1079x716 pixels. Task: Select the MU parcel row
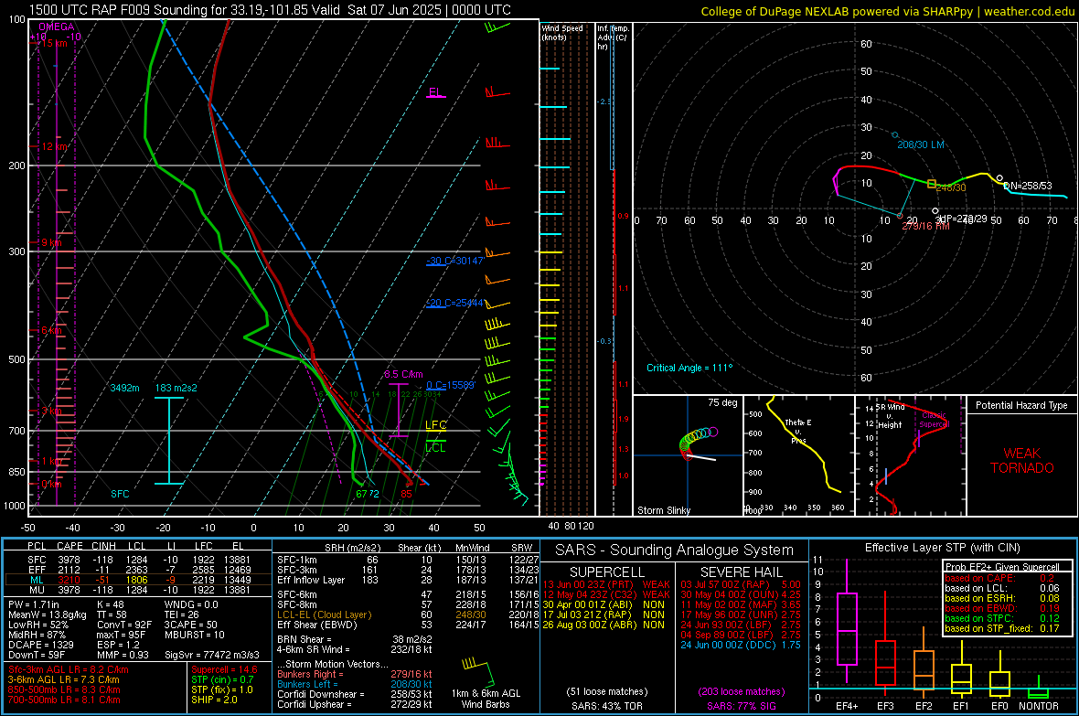(x=138, y=589)
